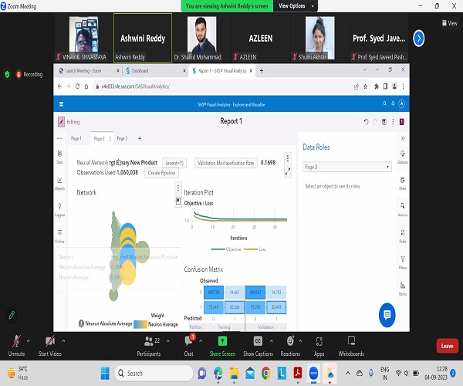Screen dimensions: 463x386
Task: Open SAS notifications bell
Action: point(393,103)
